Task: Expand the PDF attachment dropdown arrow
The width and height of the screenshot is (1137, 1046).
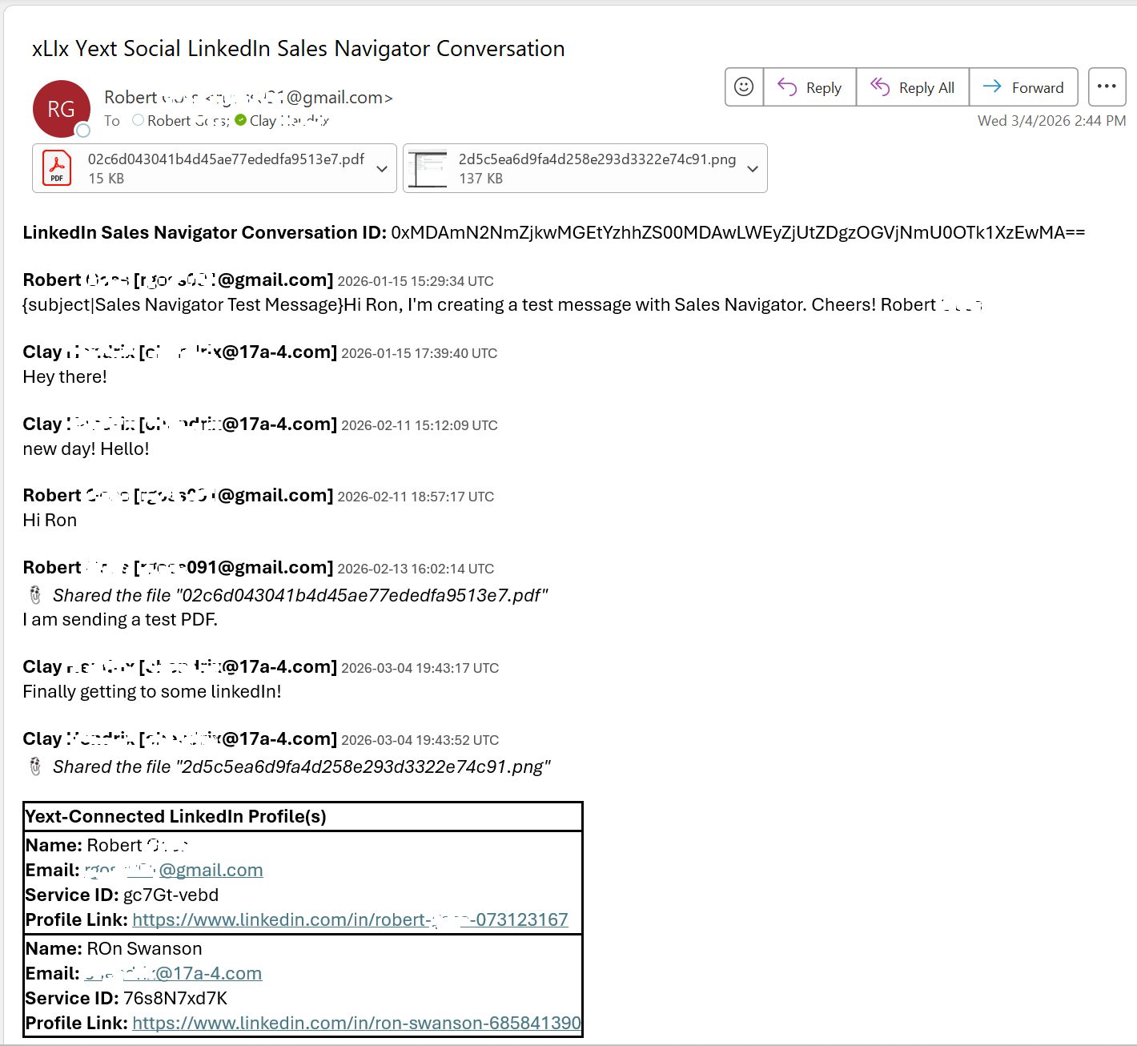Action: click(382, 168)
